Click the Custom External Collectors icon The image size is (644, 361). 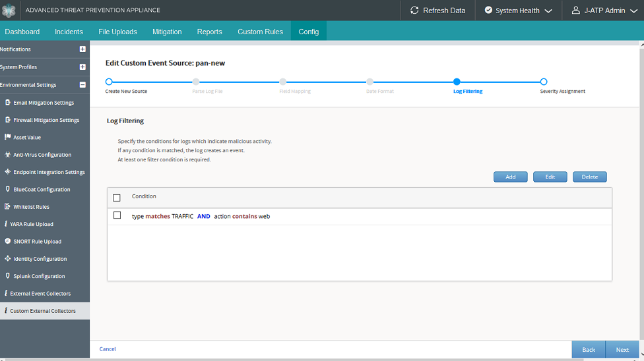pyautogui.click(x=6, y=310)
